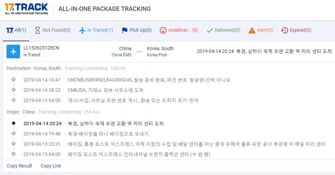335x175 pixels.
Task: Open the China EMS carrier link
Action: (x=121, y=55)
